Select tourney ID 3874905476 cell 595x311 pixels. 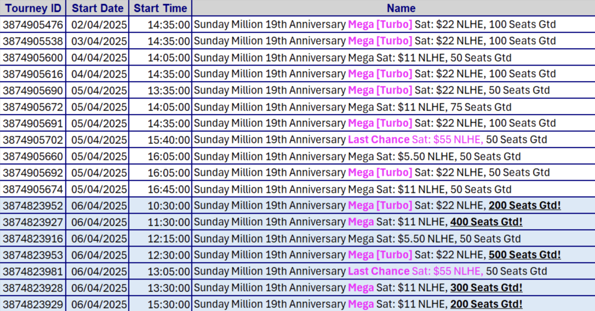pos(33,25)
